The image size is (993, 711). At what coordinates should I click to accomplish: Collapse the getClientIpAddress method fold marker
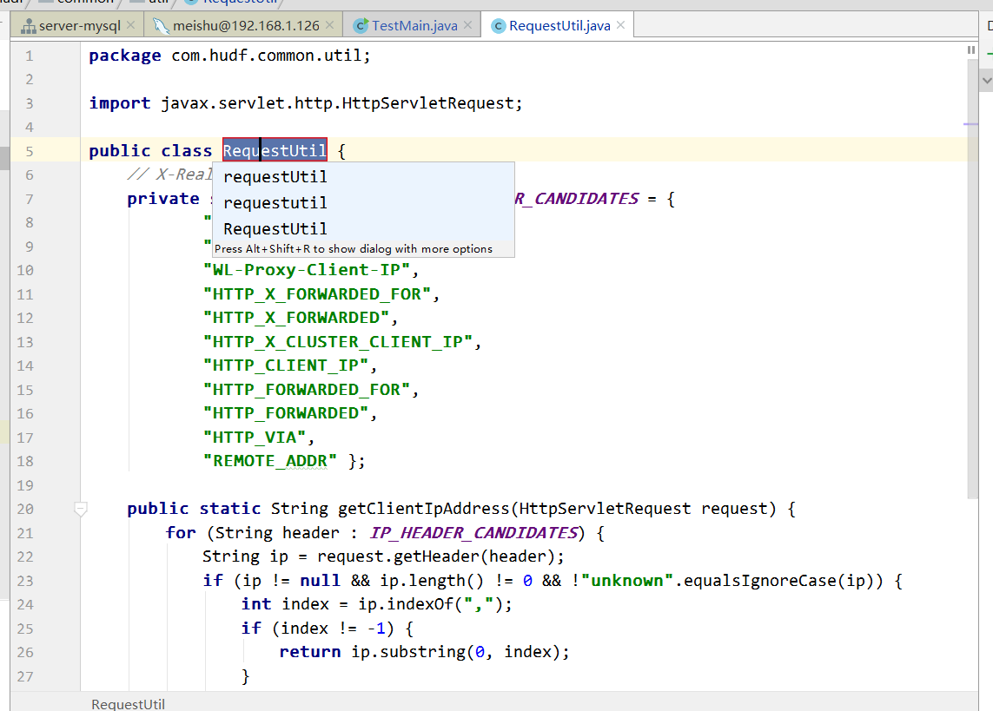pyautogui.click(x=81, y=509)
